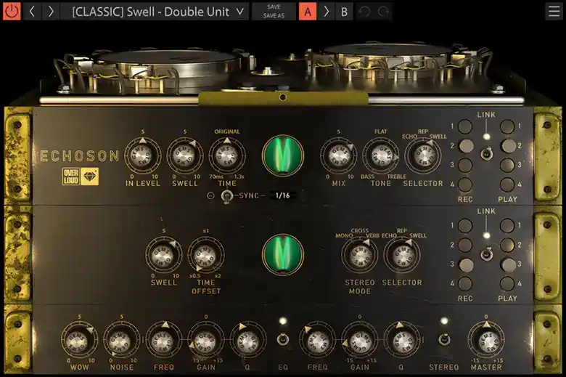The height and width of the screenshot is (377, 566).
Task: Go to the previous preset arrow
Action: (x=32, y=11)
